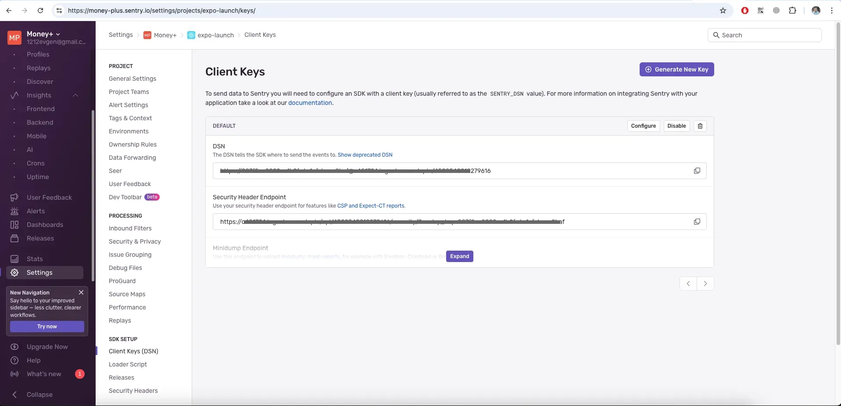Bookmark this page with star icon
This screenshot has width=841, height=406.
coord(723,11)
